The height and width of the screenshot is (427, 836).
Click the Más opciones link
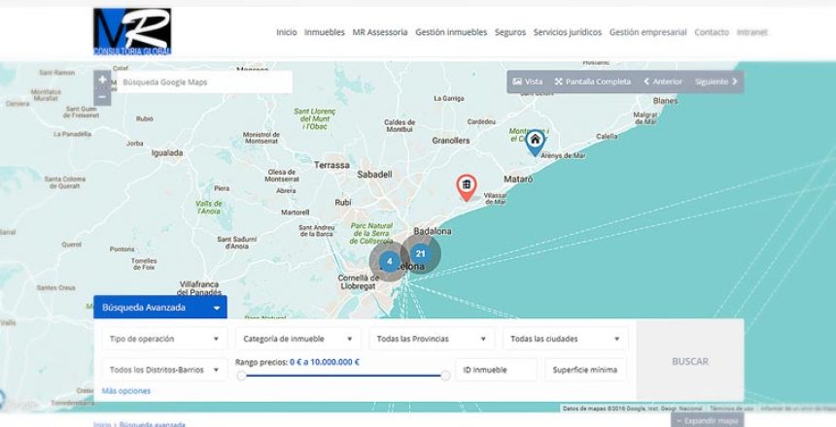(x=126, y=391)
